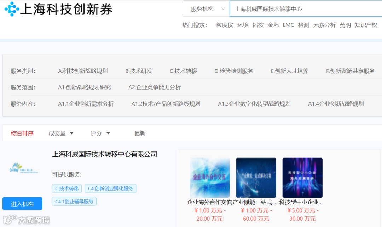382x227 pixels.
Task: Search hot keyword 知识产权
Action: (366, 25)
